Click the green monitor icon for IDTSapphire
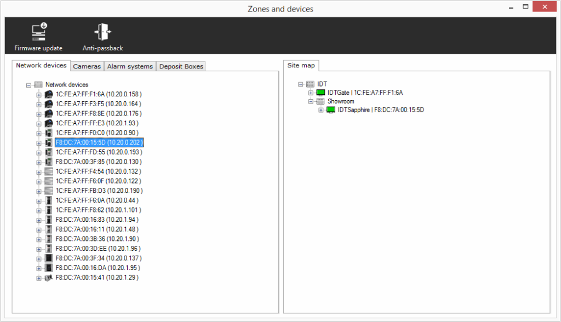The width and height of the screenshot is (561, 322). (331, 110)
